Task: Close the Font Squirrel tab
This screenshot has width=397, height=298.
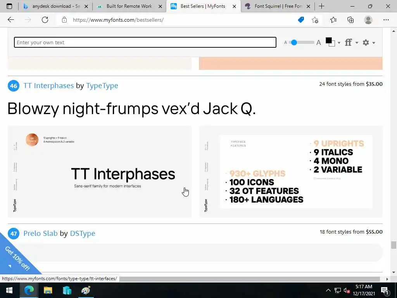Action: pyautogui.click(x=308, y=6)
